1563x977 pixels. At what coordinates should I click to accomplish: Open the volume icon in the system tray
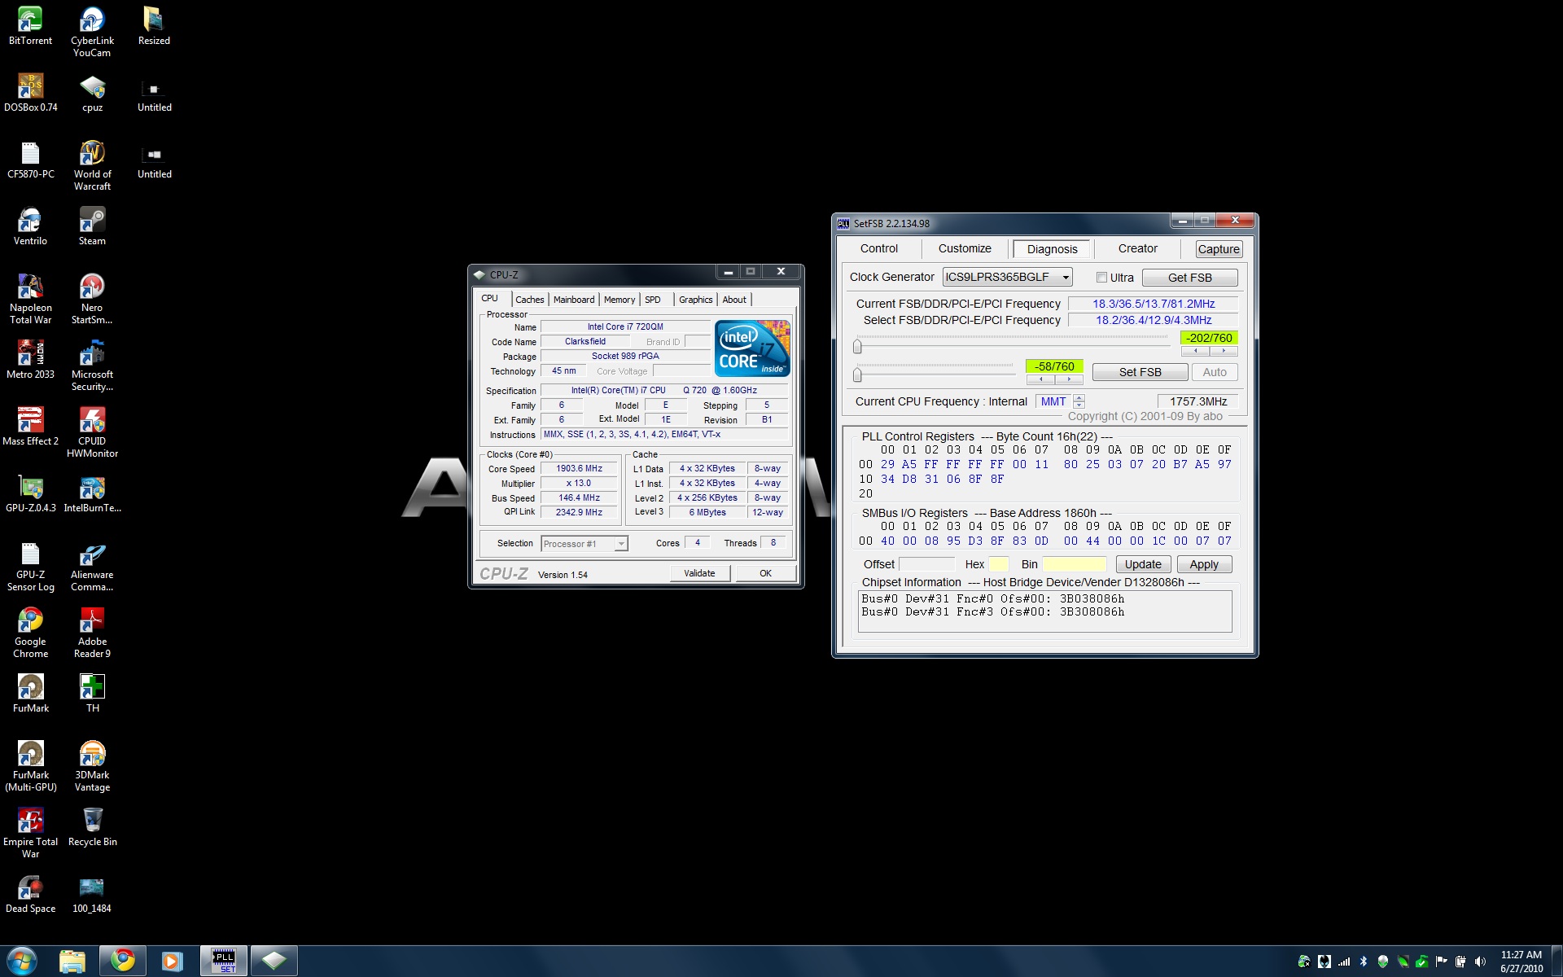pos(1480,962)
